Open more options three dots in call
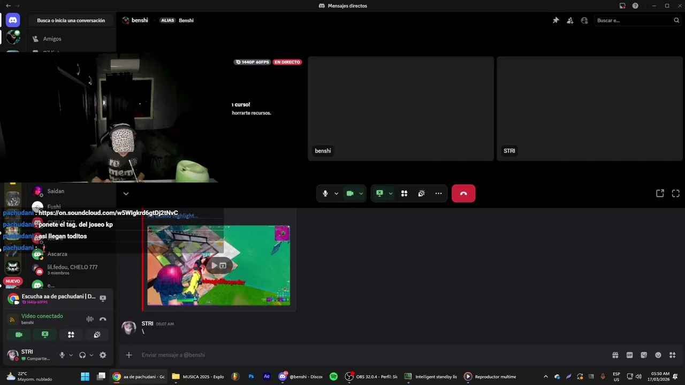Screen dimensions: 685x385 click(438, 194)
